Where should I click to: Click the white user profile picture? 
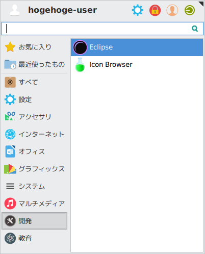15,10
